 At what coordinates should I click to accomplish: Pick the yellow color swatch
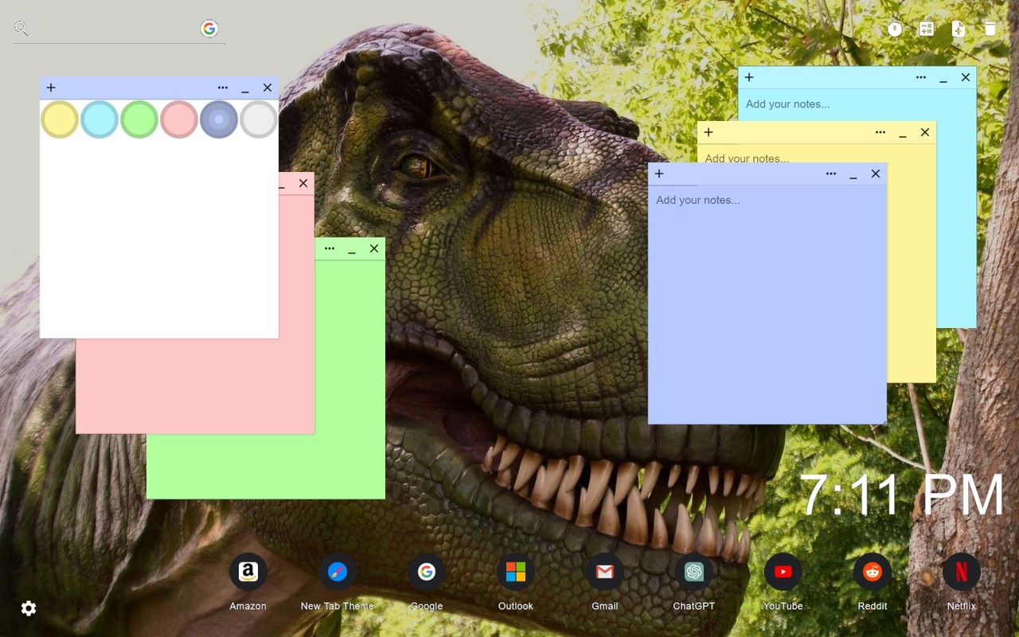[60, 119]
